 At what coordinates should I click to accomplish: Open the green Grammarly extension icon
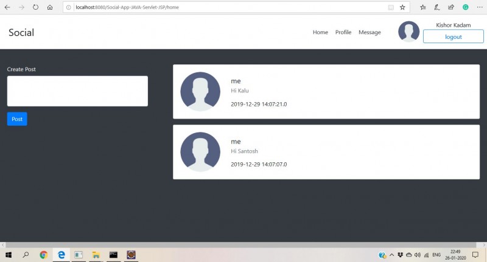click(x=465, y=7)
